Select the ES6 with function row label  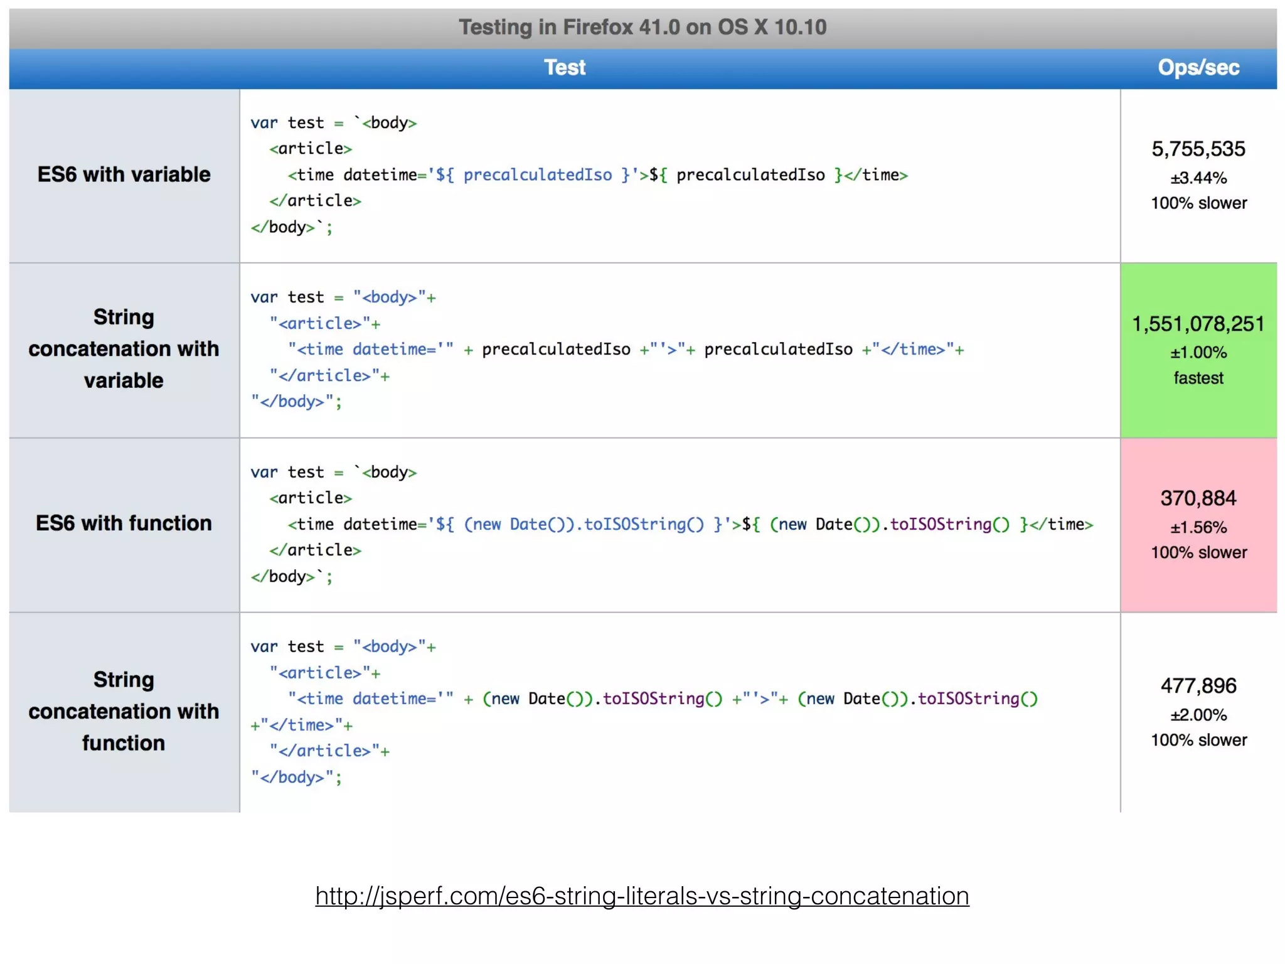point(124,523)
